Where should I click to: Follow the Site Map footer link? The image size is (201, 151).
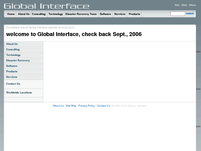pos(71,106)
